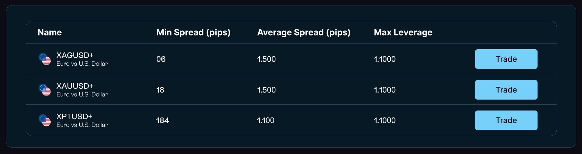Click min spread value 06
The image size is (582, 154).
161,59
